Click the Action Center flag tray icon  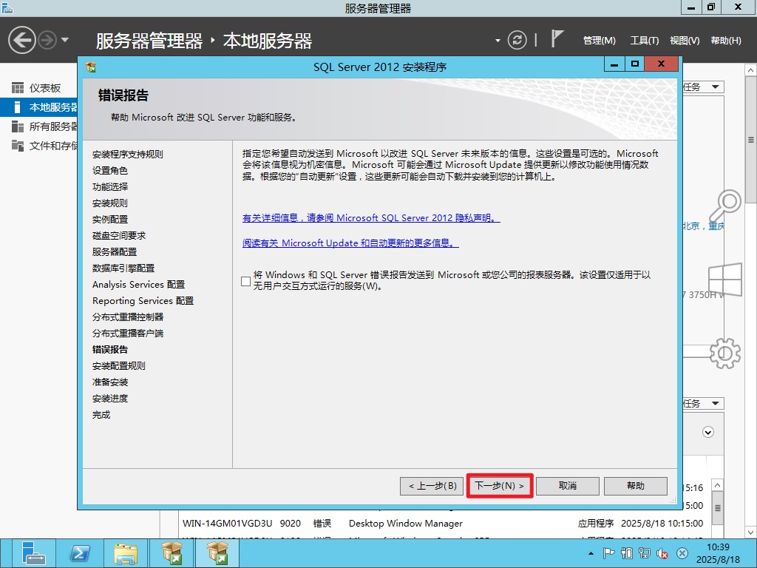(609, 553)
